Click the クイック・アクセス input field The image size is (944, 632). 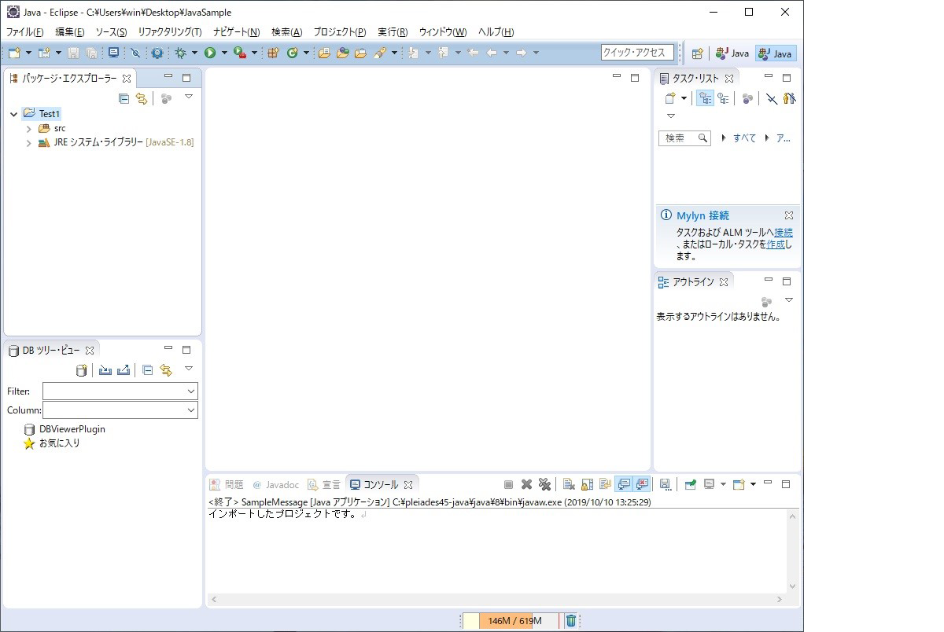click(638, 53)
